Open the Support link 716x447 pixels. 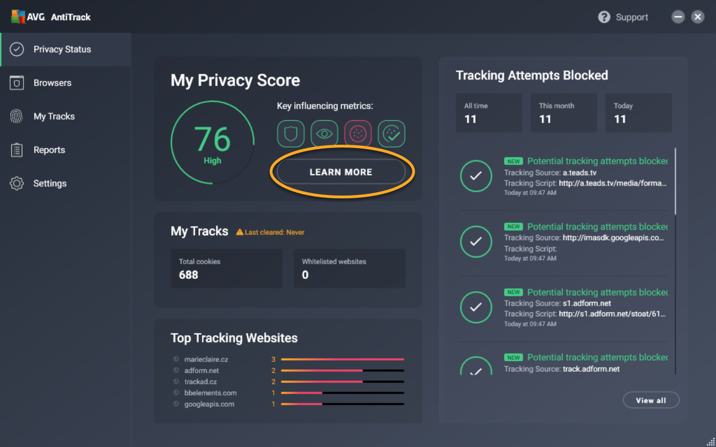click(632, 17)
